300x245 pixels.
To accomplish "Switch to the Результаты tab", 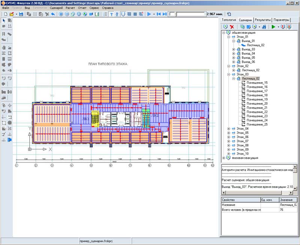I will [x=262, y=20].
